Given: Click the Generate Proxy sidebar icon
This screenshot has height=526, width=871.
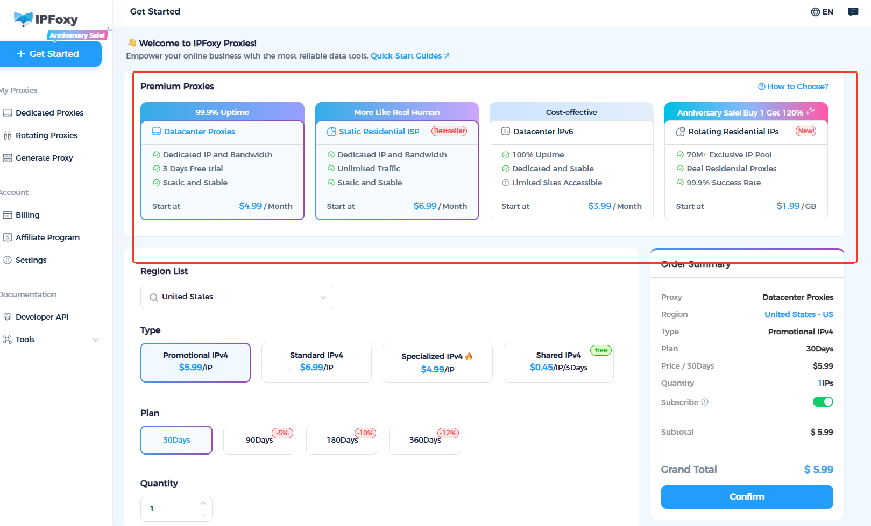Looking at the screenshot, I should (x=8, y=158).
